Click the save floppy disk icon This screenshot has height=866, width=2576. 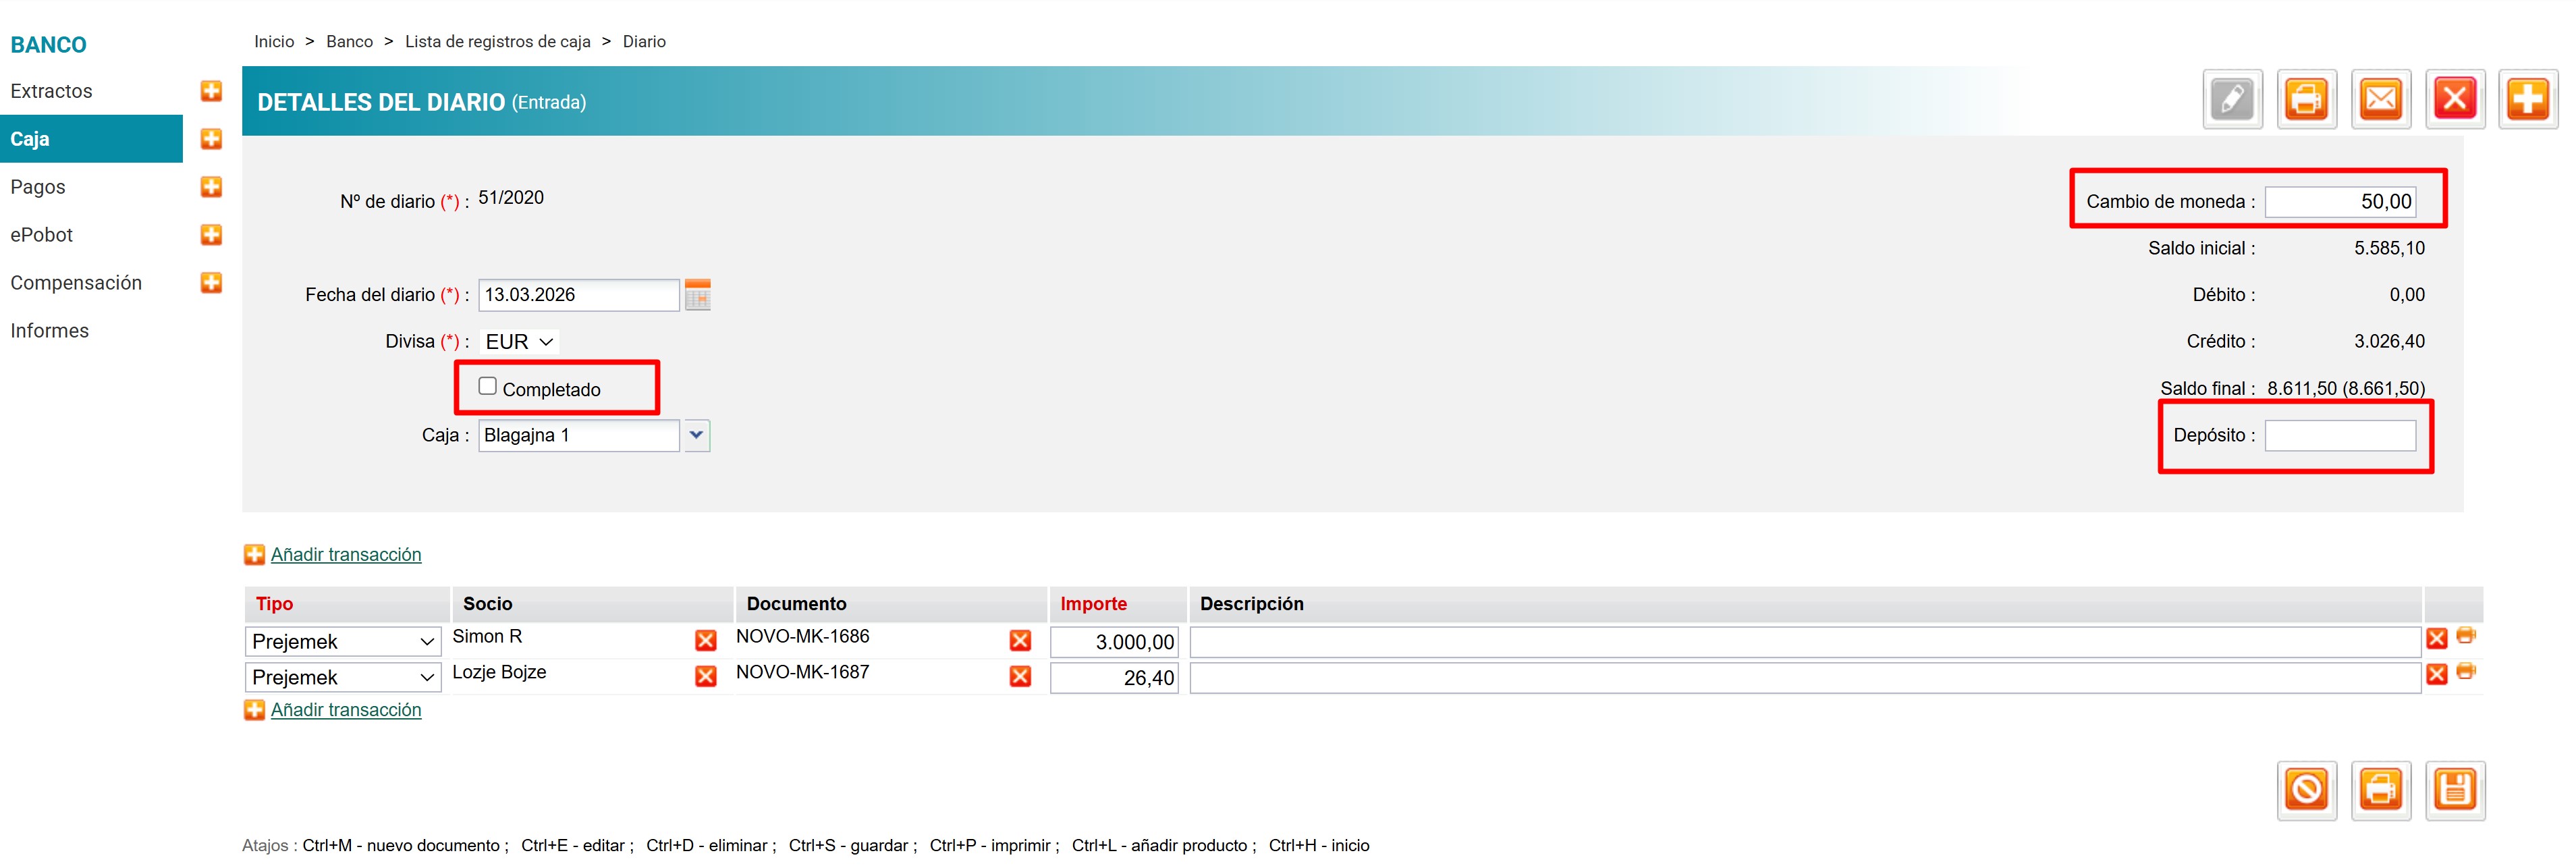pos(2454,790)
